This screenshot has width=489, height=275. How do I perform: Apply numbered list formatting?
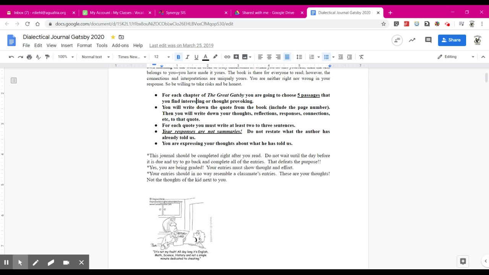(311, 57)
